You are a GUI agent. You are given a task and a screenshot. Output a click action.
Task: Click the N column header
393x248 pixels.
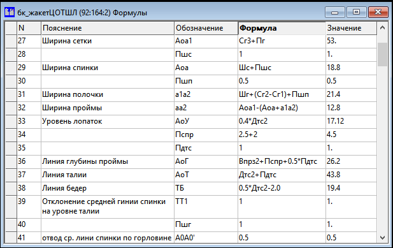point(29,28)
